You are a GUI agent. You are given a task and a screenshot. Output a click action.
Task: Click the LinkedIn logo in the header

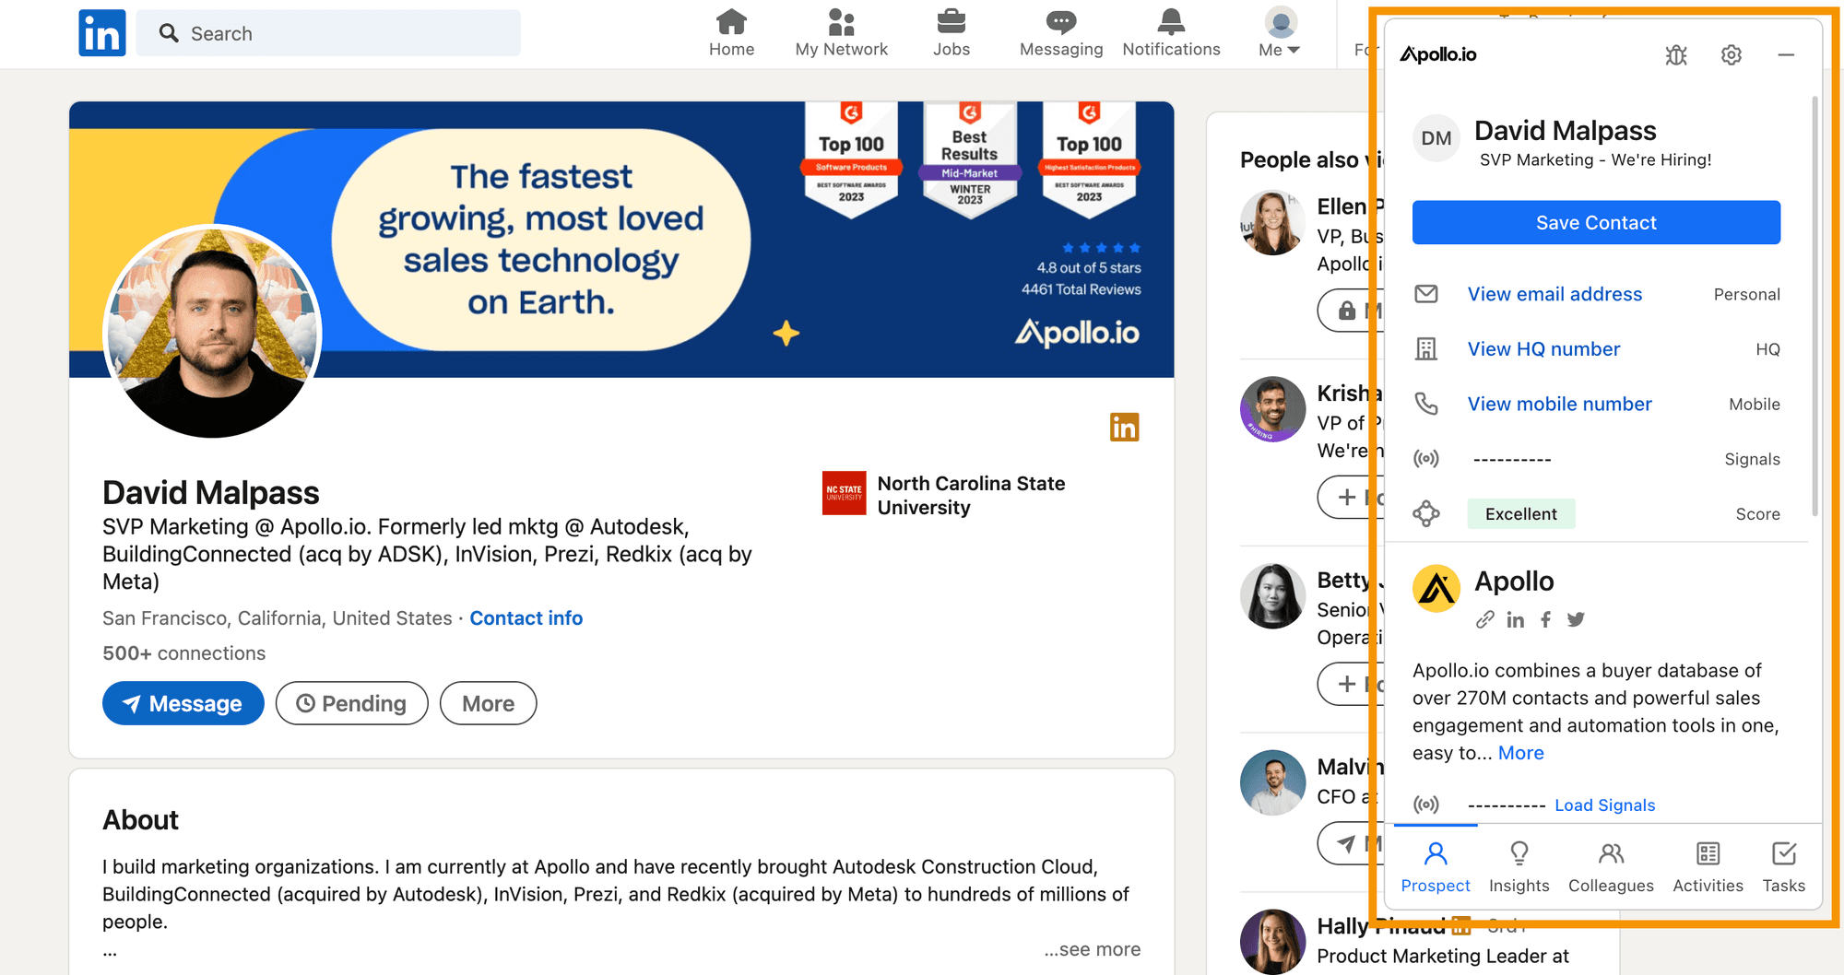tap(102, 33)
